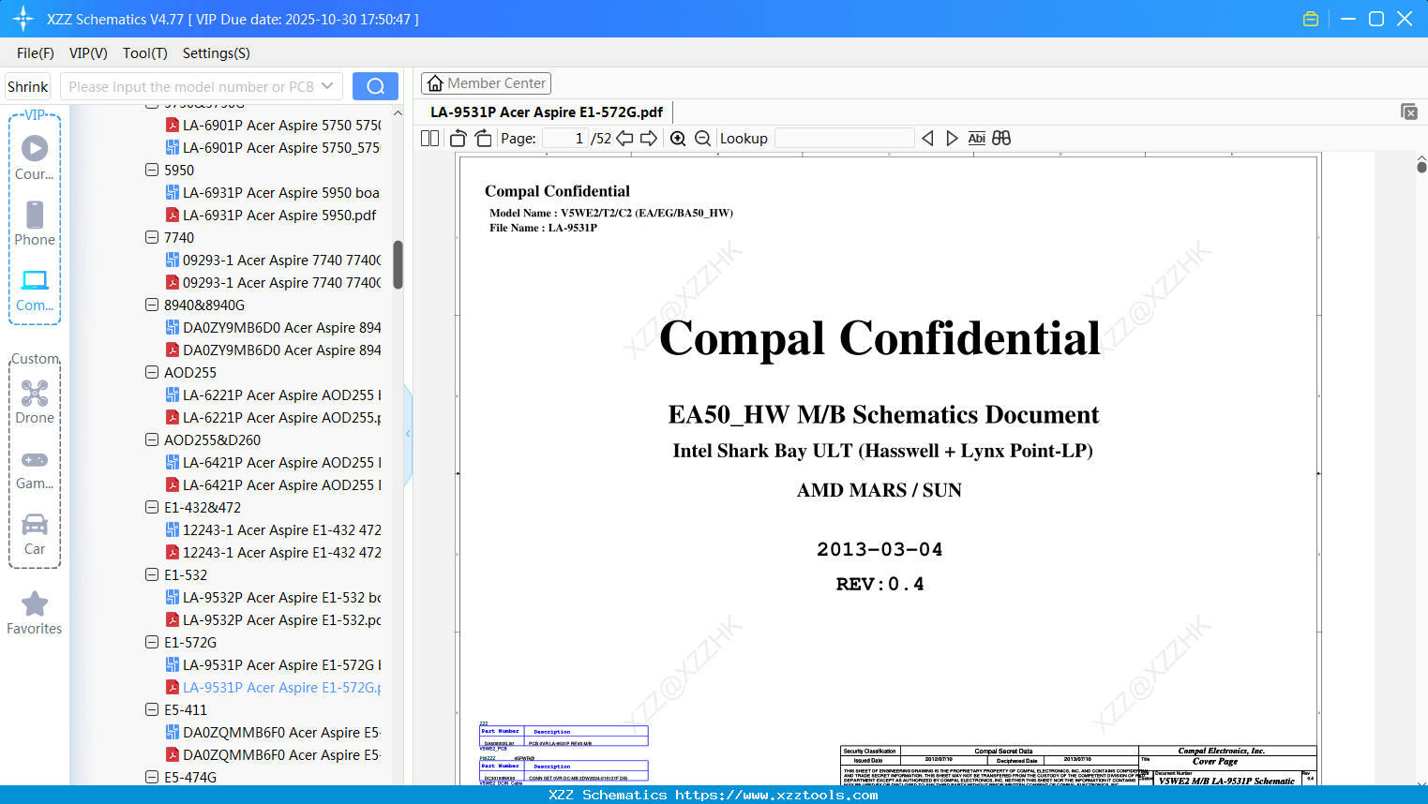Go to the next page arrow

[649, 139]
